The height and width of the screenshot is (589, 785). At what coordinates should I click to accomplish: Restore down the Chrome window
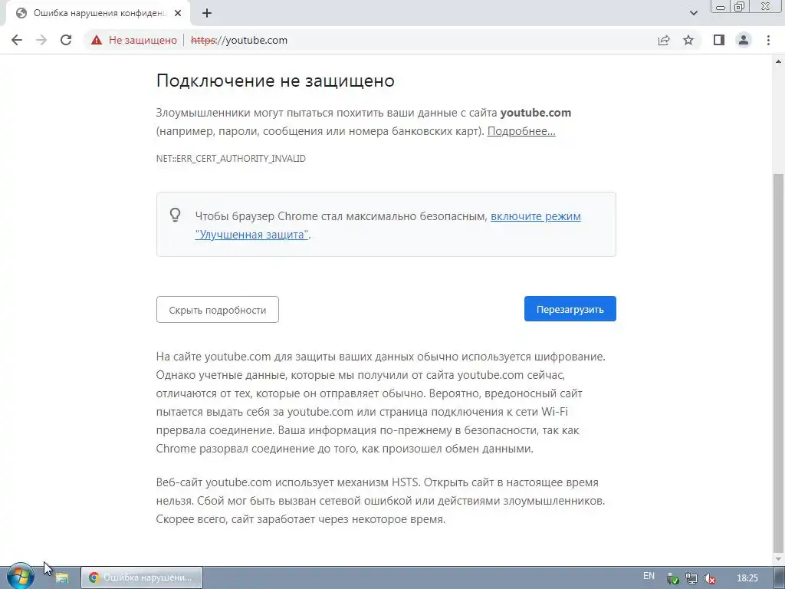tap(739, 6)
